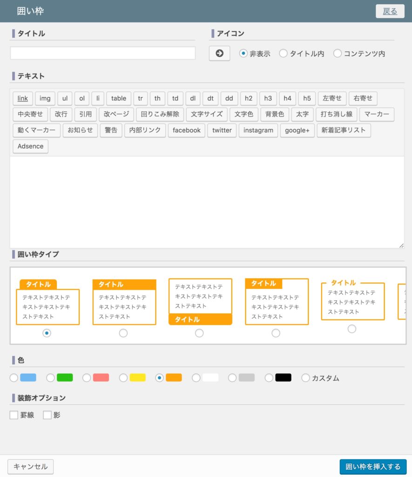Insert an instagram embed tag
This screenshot has height=477, width=412.
tap(258, 130)
